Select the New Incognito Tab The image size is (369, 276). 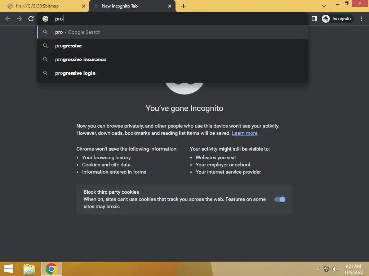tap(132, 6)
